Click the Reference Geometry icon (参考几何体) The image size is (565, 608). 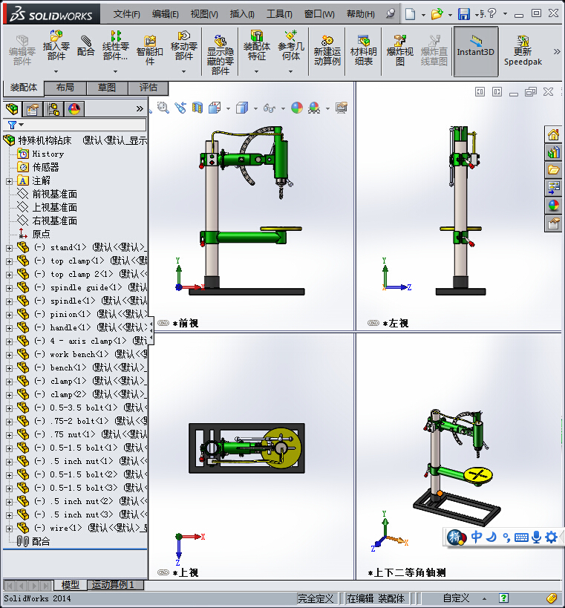click(x=291, y=46)
